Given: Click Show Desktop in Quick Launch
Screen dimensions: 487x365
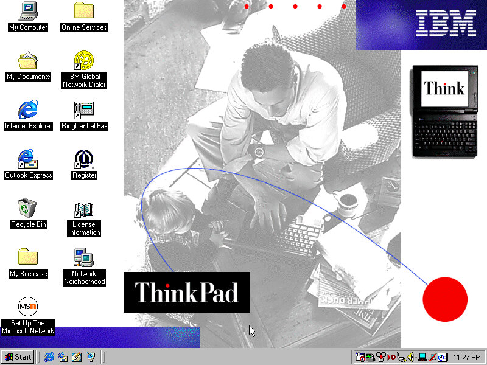Looking at the screenshot, I should tap(77, 357).
